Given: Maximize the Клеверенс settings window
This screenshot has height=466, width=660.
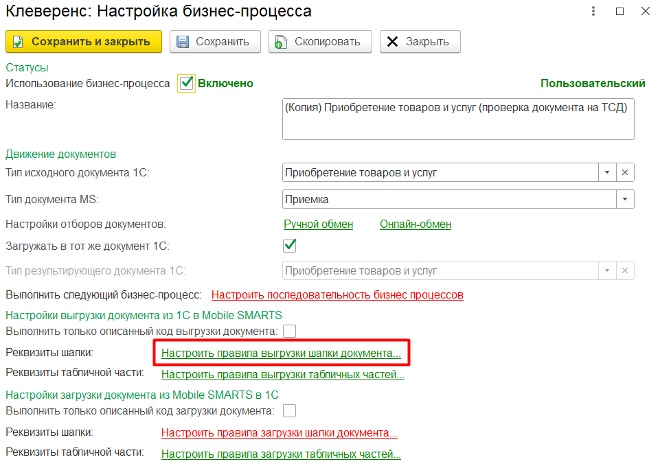Looking at the screenshot, I should pos(619,12).
